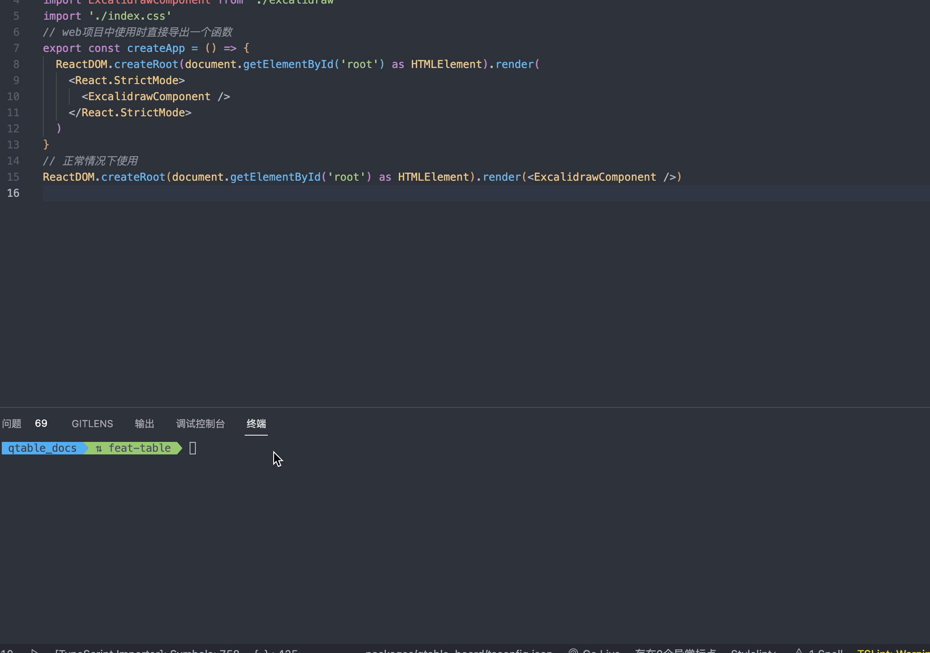Viewport: 930px width, 653px height.
Task: Click the Go Live icon in status bar
Action: pos(574,651)
